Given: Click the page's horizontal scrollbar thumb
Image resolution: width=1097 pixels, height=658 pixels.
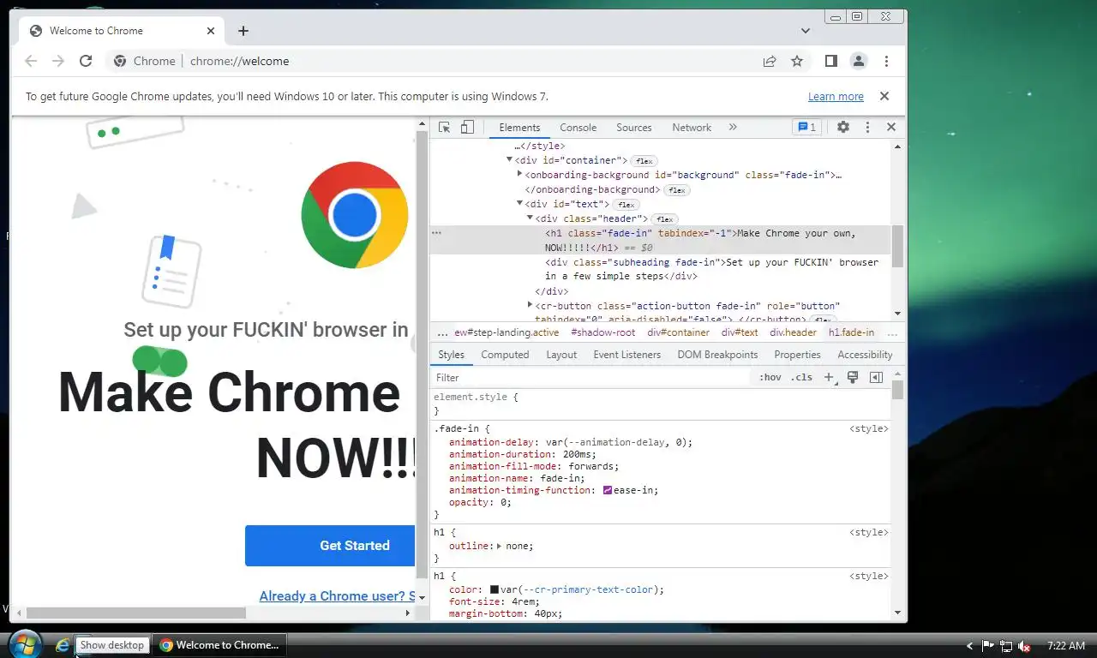Looking at the screenshot, I should click(x=135, y=613).
